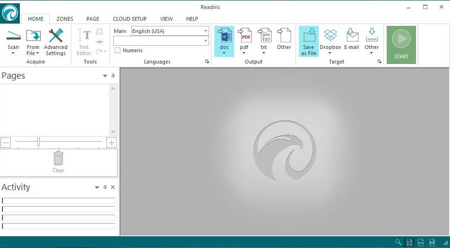Switch to the HELP tab
The image size is (450, 248).
[x=192, y=19]
